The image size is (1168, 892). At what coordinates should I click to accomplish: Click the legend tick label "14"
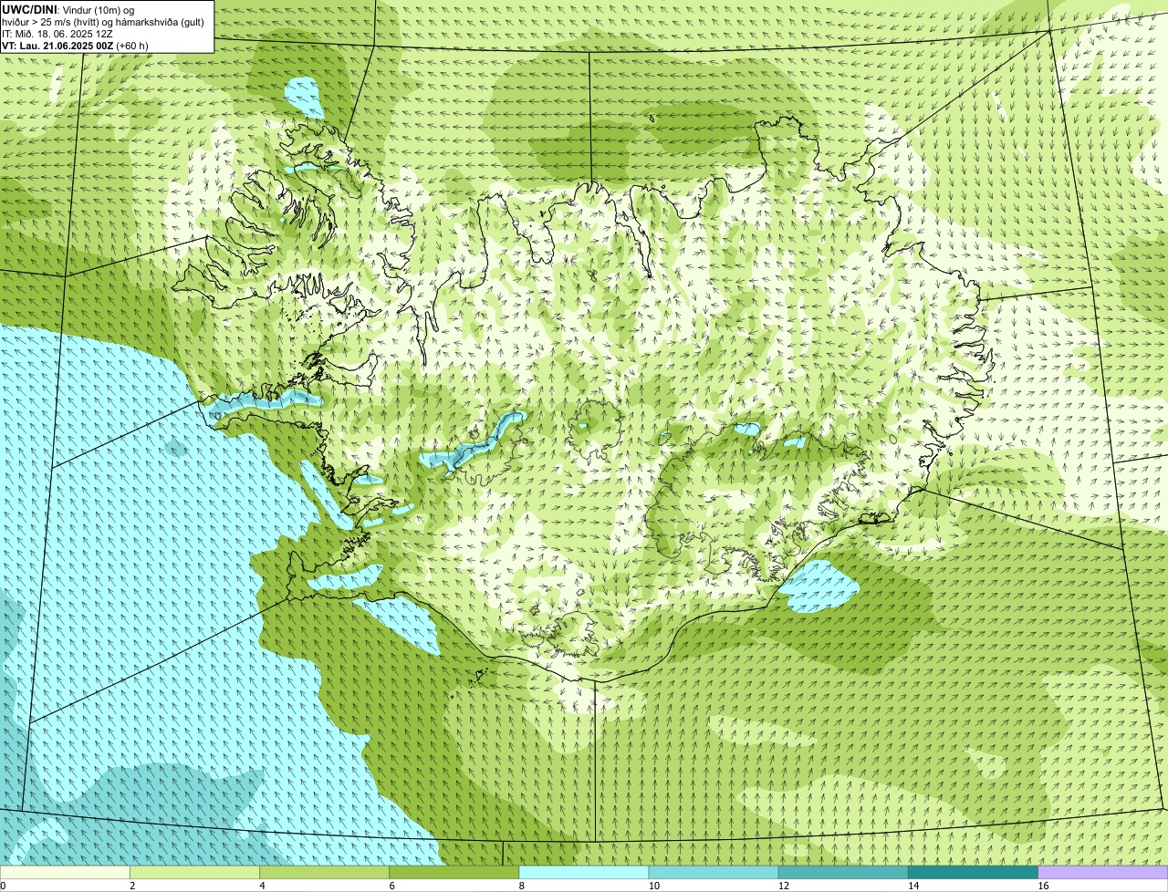[913, 886]
